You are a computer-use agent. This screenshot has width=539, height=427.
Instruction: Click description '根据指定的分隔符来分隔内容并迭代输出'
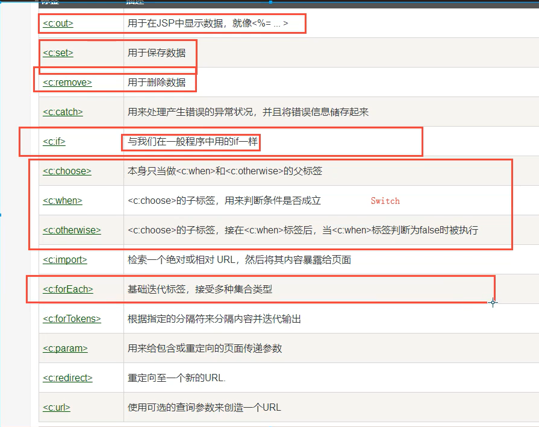click(214, 319)
